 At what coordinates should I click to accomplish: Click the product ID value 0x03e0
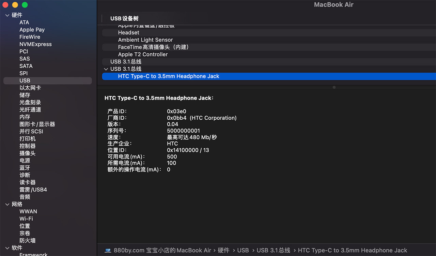tap(176, 112)
